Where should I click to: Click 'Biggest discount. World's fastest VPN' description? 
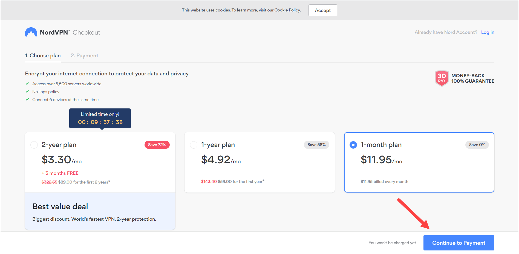94,219
